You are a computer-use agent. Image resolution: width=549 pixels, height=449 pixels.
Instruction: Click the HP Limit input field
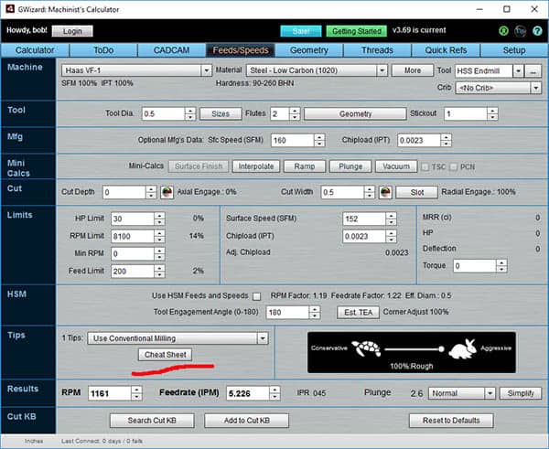(x=133, y=219)
